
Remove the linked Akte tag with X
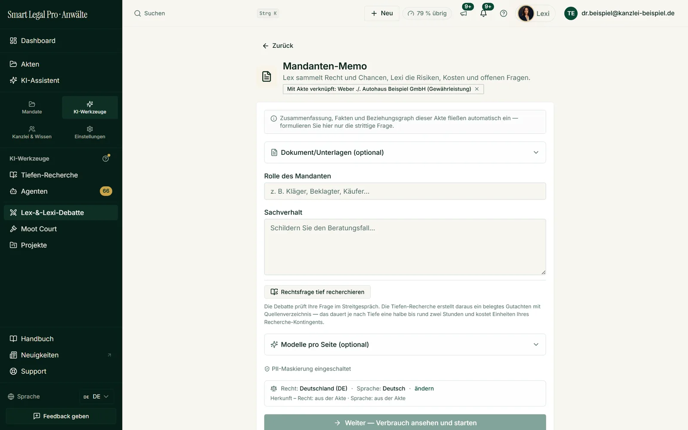(x=477, y=89)
